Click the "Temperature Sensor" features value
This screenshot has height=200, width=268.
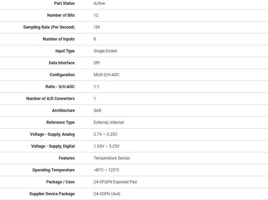coord(112,158)
